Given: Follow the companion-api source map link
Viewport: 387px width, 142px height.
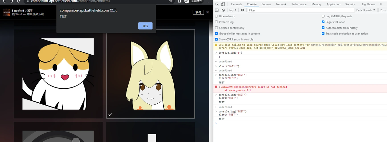Looking at the screenshot, I should 349,45.
